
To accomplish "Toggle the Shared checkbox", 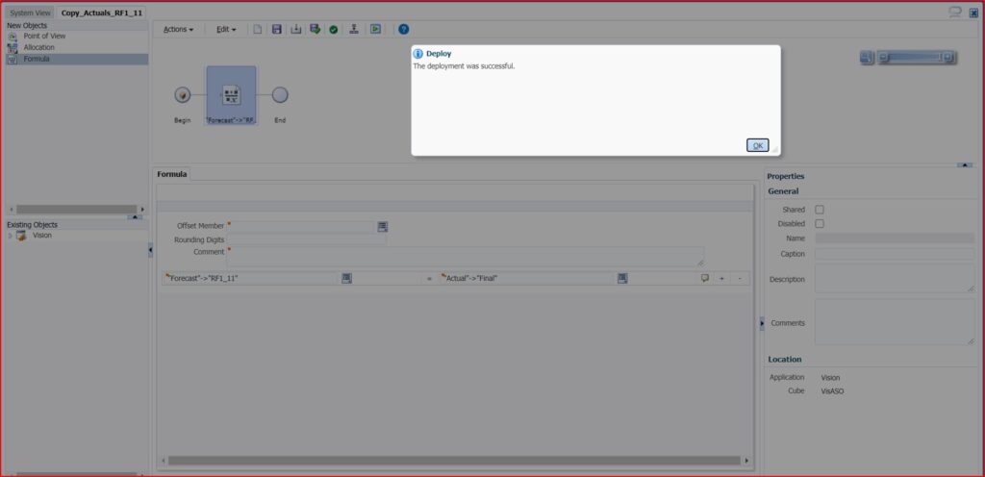I will coord(820,210).
